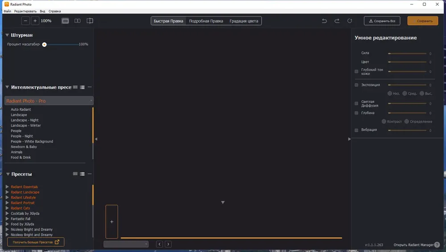Switch to Быстрая Правка tab
Viewport: 446px width, 252px height.
[169, 21]
